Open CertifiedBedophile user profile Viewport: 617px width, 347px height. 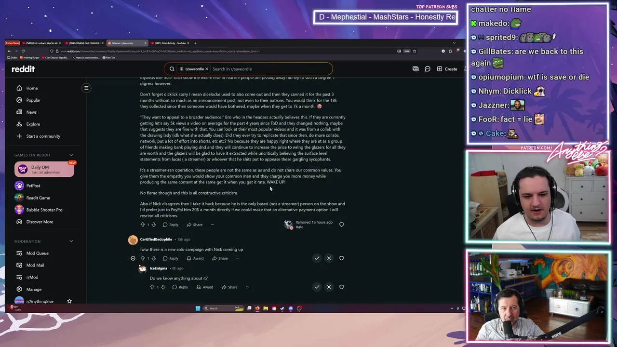(156, 239)
